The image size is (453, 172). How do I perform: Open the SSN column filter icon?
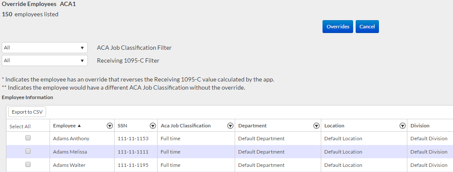(x=152, y=126)
